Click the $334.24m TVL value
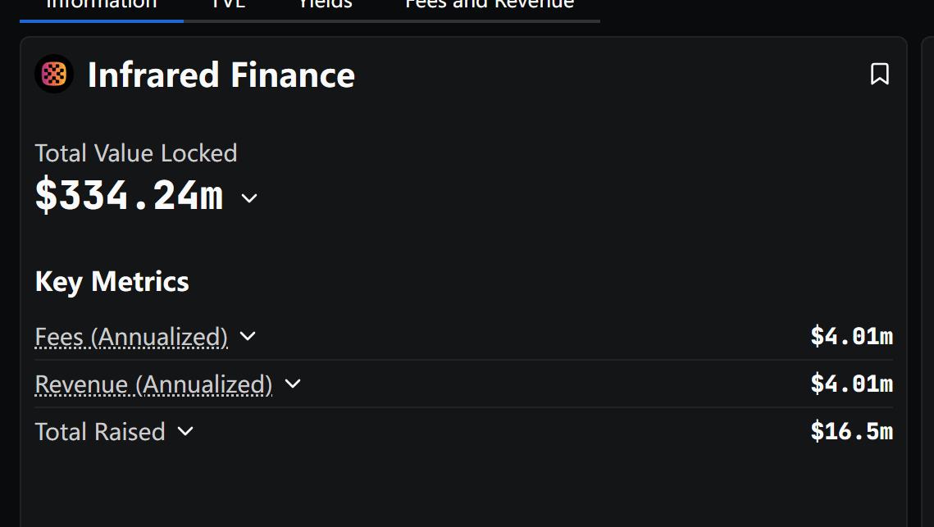This screenshot has height=527, width=934. coord(130,195)
